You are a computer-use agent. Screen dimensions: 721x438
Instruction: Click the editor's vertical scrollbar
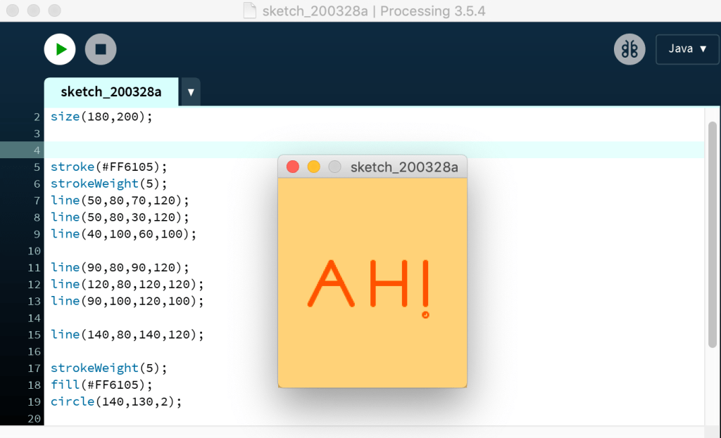click(712, 232)
